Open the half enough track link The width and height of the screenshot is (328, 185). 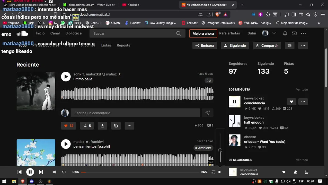click(254, 122)
